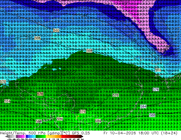Pick the dark purple swatch in temperature legend
The image size is (181, 140).
pyautogui.click(x=17, y=136)
